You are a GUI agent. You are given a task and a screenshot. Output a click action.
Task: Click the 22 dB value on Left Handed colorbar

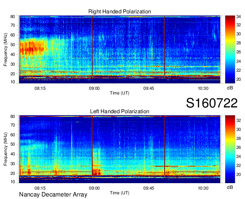click(x=239, y=165)
